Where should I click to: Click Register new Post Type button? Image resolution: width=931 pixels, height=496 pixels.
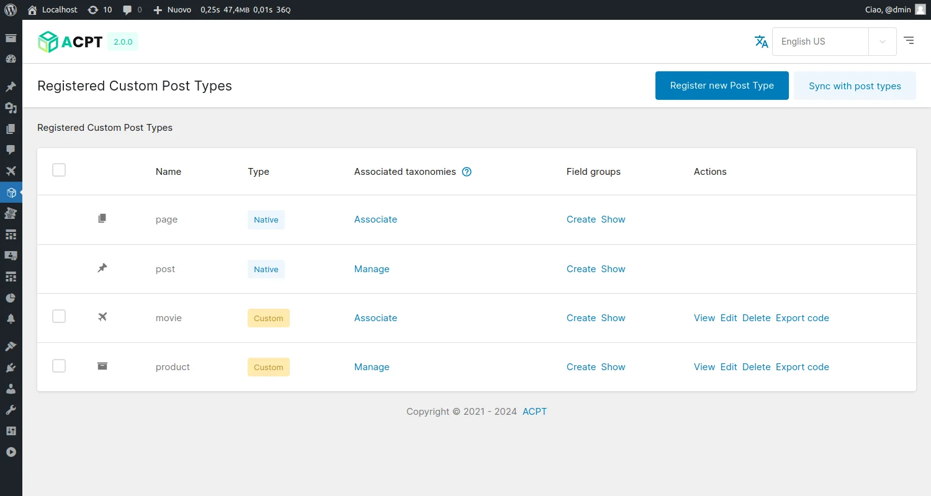tap(722, 86)
